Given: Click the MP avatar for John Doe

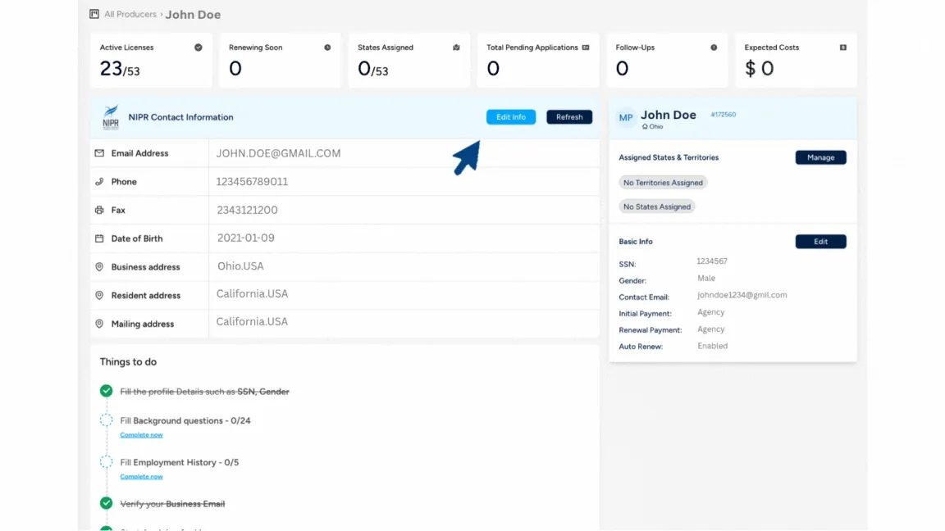Looking at the screenshot, I should 626,117.
